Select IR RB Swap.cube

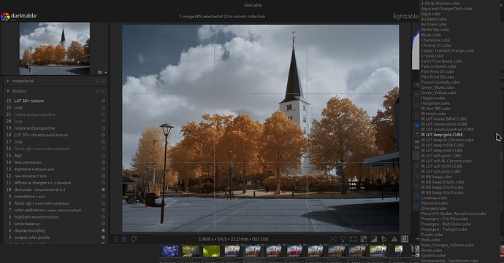(436, 177)
